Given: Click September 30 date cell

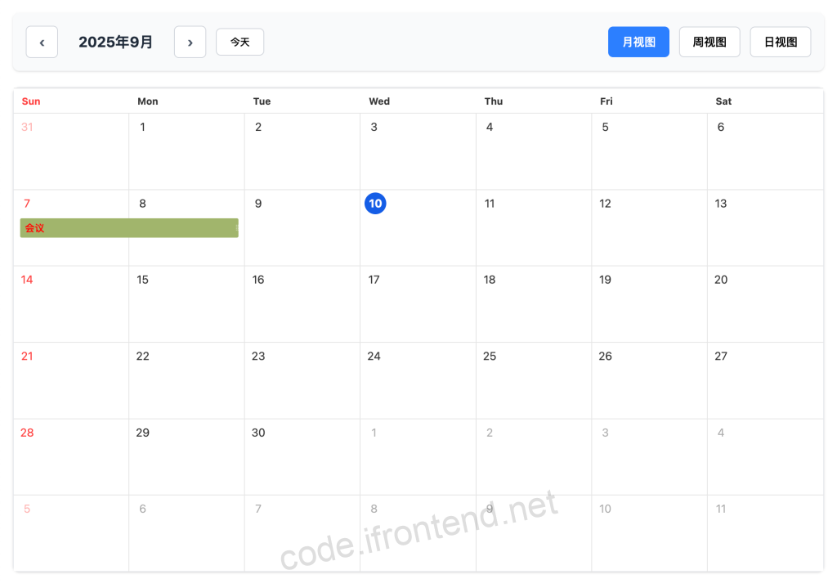Looking at the screenshot, I should pos(302,456).
